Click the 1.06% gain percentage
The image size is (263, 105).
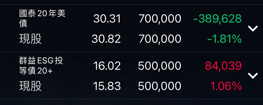[x=226, y=86]
